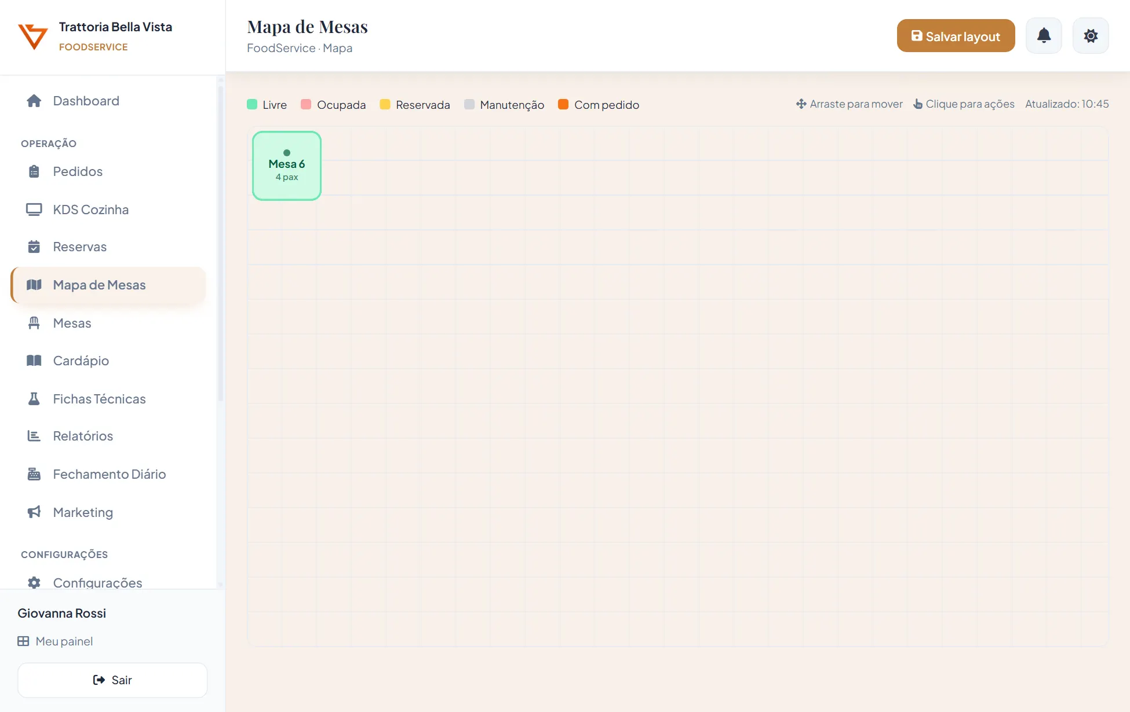Click the Salvar layout button

pyautogui.click(x=956, y=36)
